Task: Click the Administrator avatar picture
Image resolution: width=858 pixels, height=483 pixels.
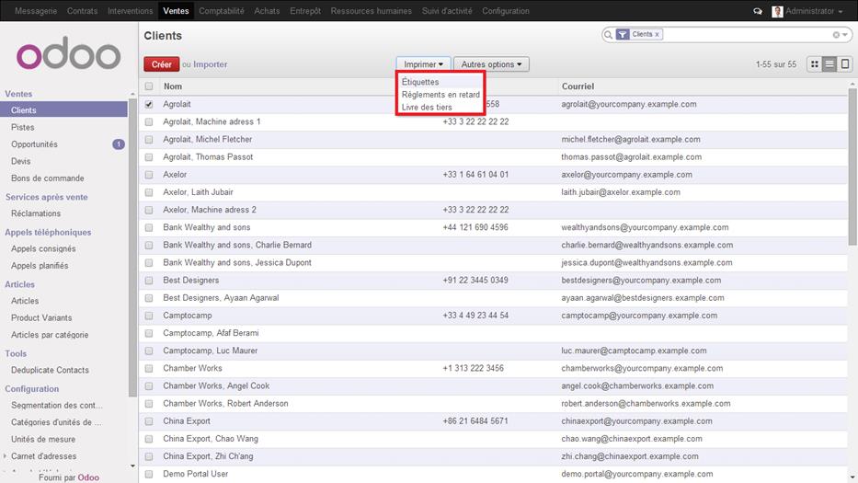Action: click(777, 11)
